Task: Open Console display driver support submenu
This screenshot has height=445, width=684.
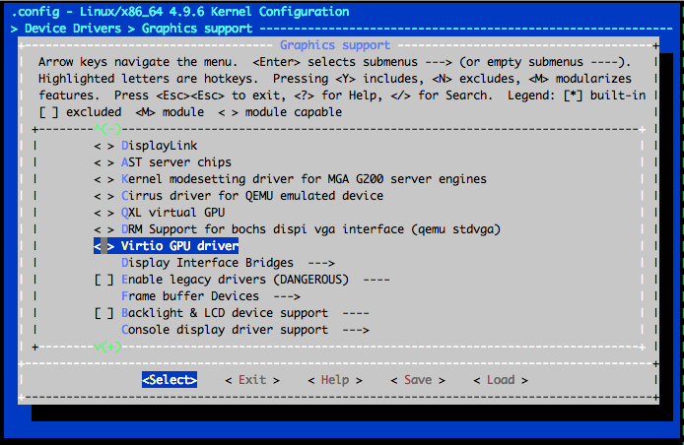Action: point(245,330)
